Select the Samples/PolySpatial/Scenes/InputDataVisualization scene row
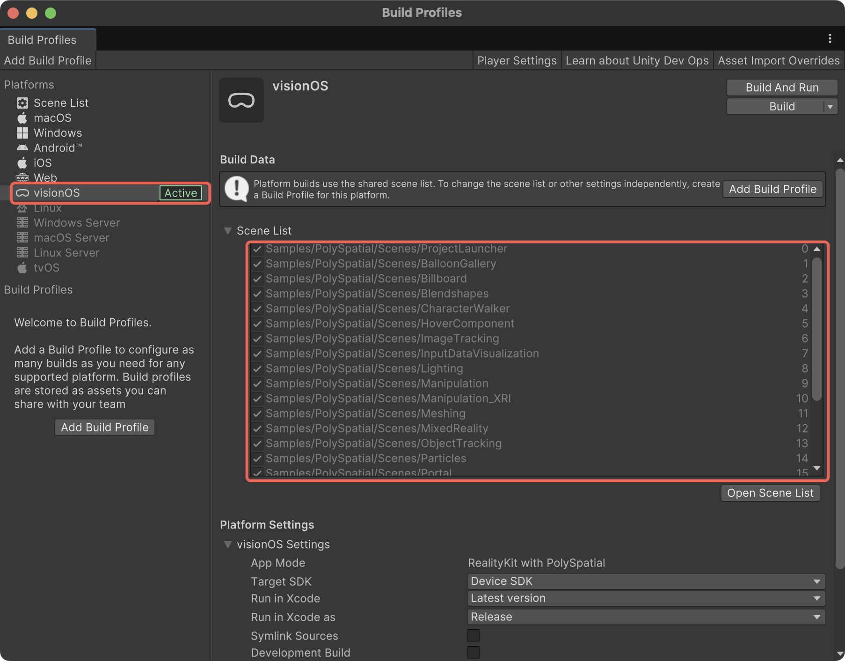Screen dimensions: 845x661 [x=530, y=354]
